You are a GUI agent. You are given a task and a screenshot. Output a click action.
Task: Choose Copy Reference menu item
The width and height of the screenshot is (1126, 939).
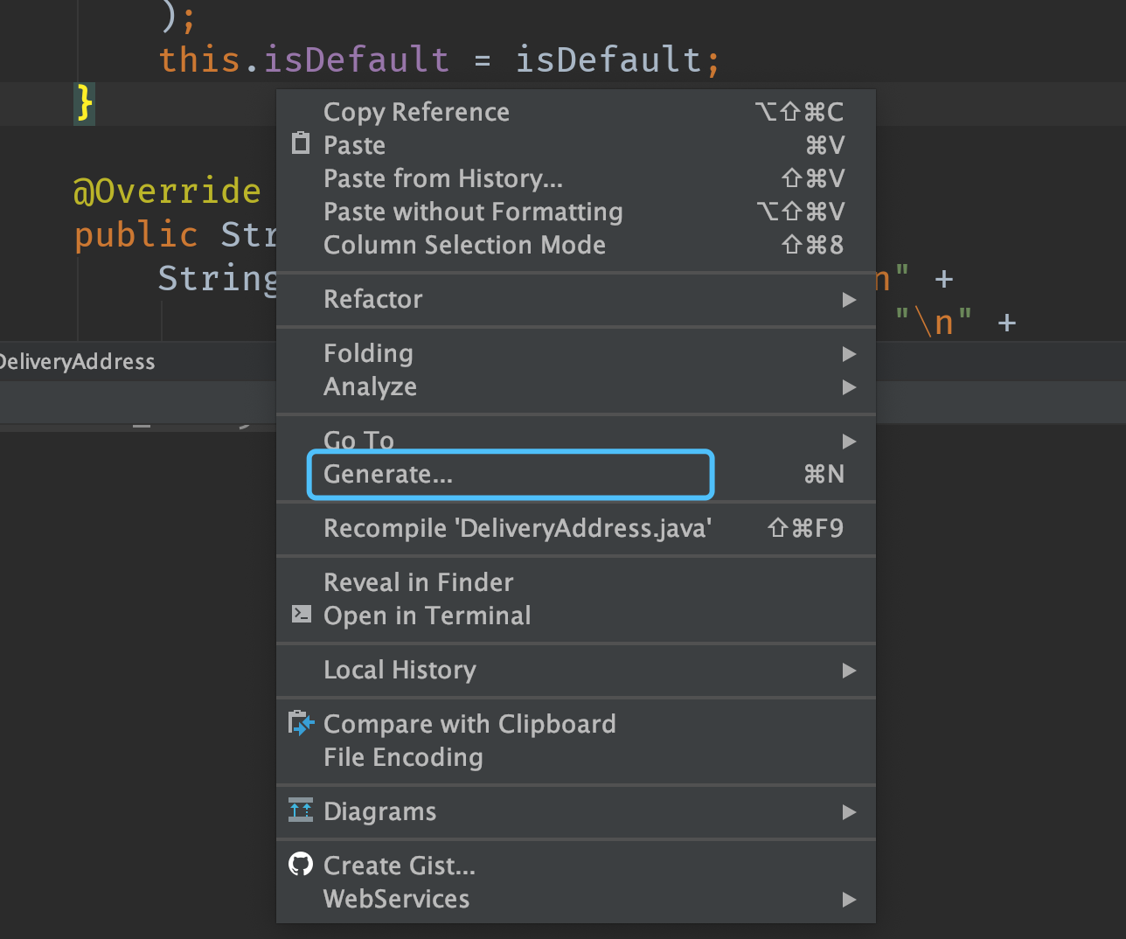416,112
